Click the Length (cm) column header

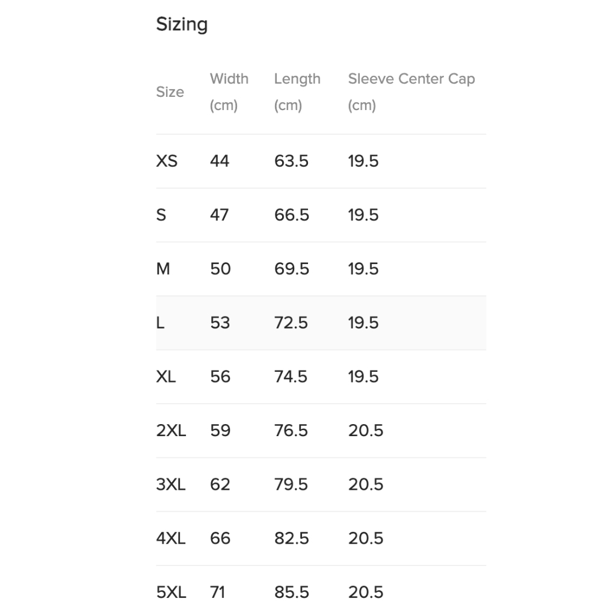(x=297, y=91)
